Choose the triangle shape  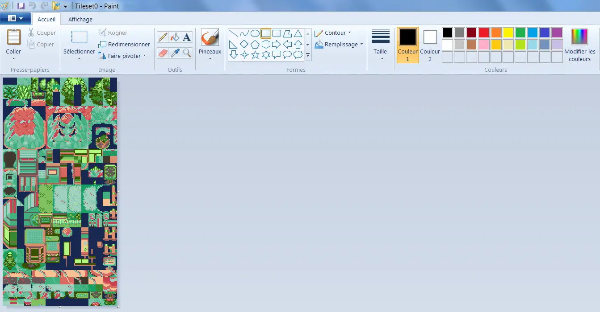click(x=298, y=33)
